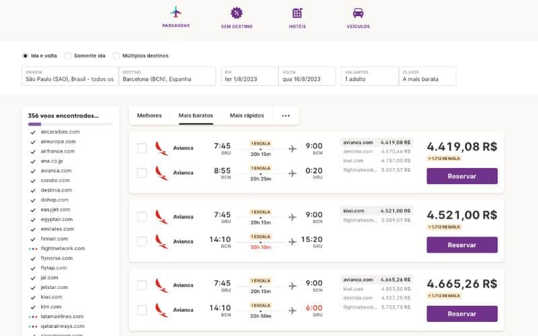This screenshot has width=538, height=336.
Task: Switch to the Mais rápidos tab
Action: tap(247, 116)
